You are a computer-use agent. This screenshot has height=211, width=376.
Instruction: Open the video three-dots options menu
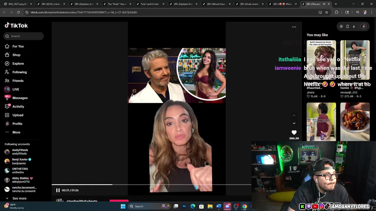pyautogui.click(x=294, y=27)
